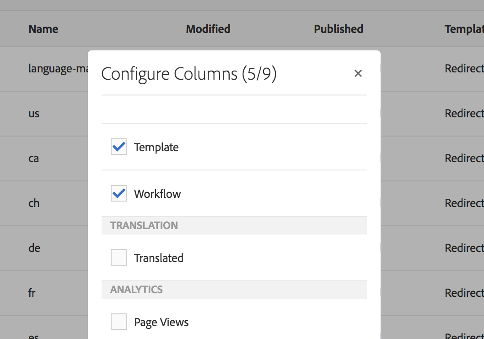Click the 'de' page row

[34, 248]
